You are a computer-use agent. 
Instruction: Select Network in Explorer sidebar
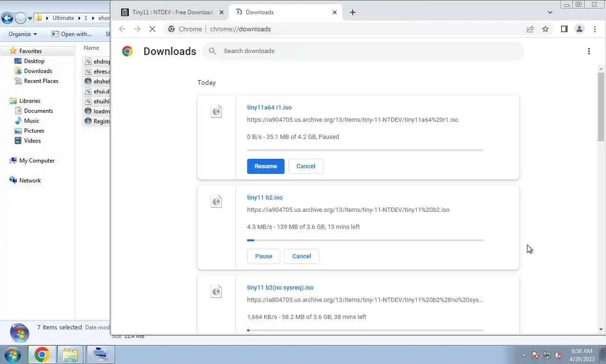(x=30, y=181)
